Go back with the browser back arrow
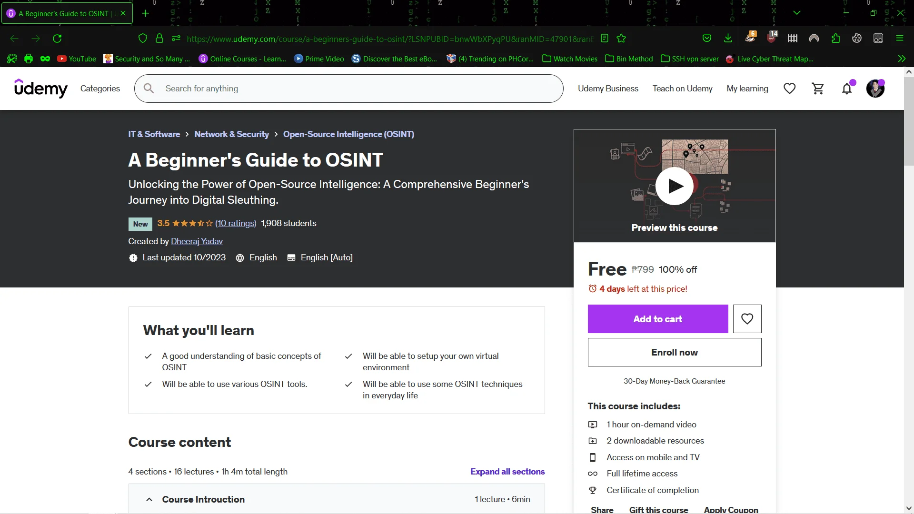This screenshot has height=514, width=914. (14, 39)
